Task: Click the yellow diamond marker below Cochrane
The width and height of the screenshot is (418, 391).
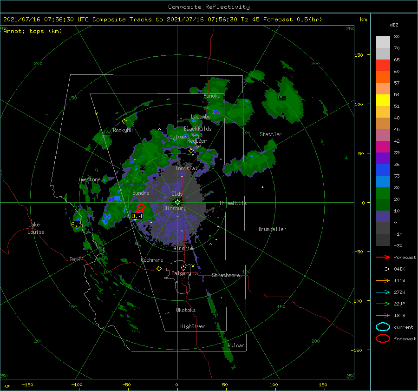Action: point(159,269)
